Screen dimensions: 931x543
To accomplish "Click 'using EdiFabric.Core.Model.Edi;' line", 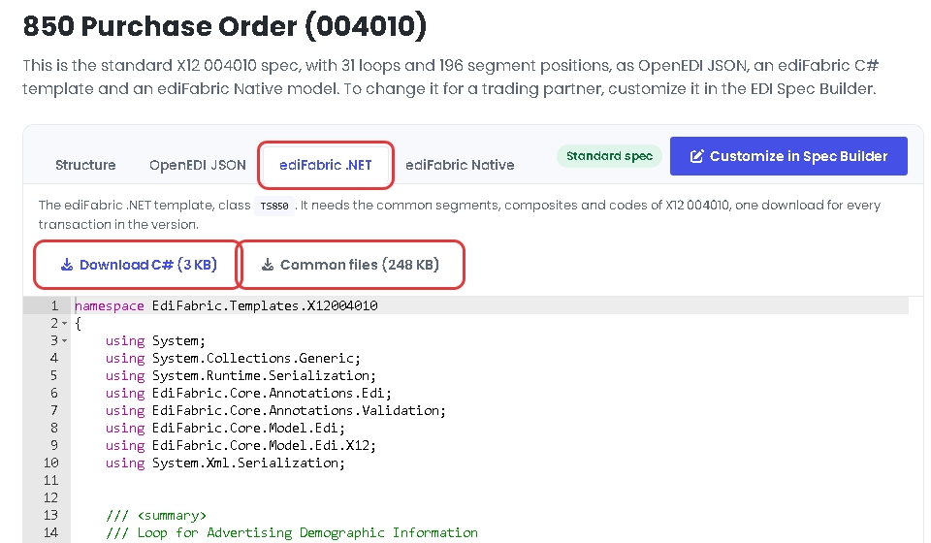I will pyautogui.click(x=225, y=428).
